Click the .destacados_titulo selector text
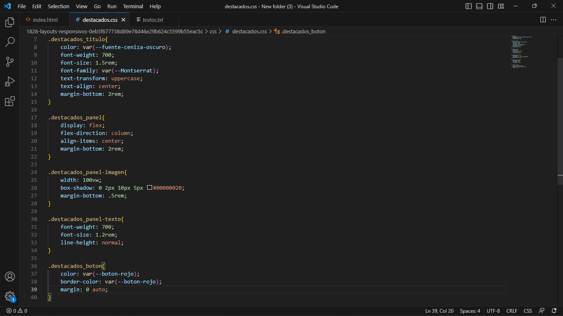This screenshot has height=316, width=563. point(76,39)
